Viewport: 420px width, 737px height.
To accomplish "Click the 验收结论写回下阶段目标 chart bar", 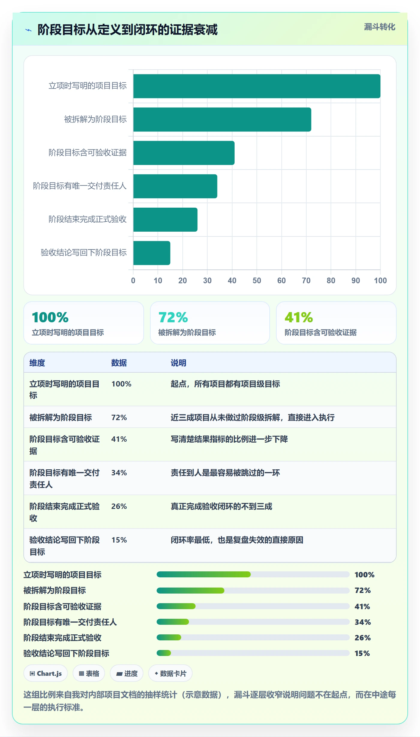I will [152, 253].
